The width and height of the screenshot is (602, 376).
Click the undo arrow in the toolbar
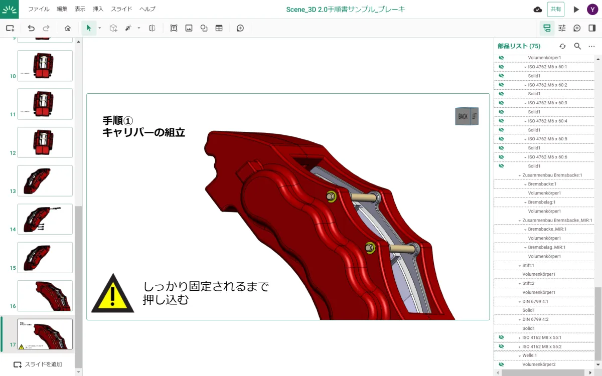pyautogui.click(x=31, y=28)
